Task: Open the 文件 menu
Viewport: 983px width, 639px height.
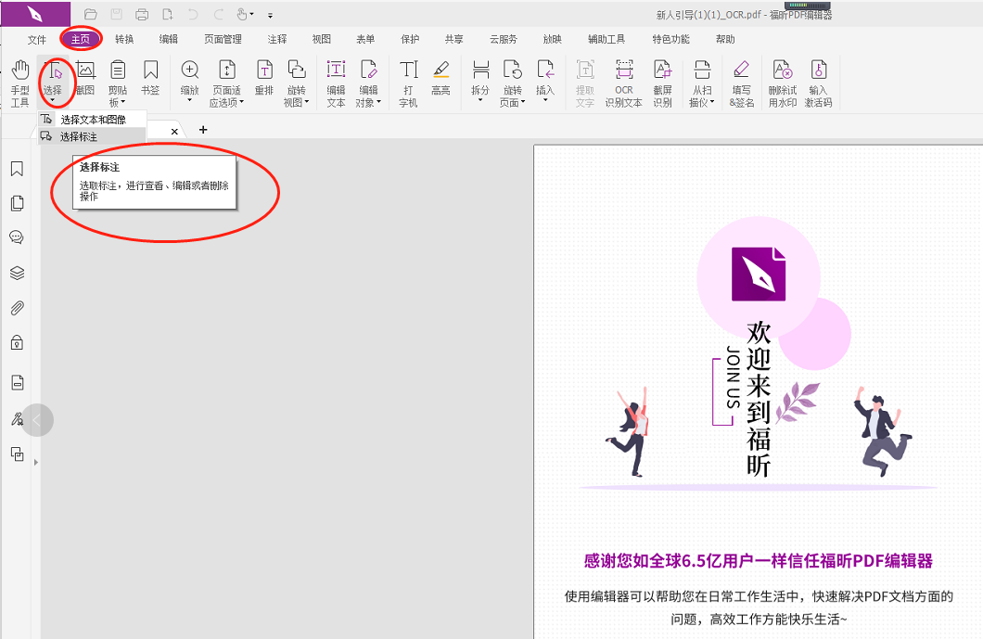Action: pyautogui.click(x=35, y=39)
